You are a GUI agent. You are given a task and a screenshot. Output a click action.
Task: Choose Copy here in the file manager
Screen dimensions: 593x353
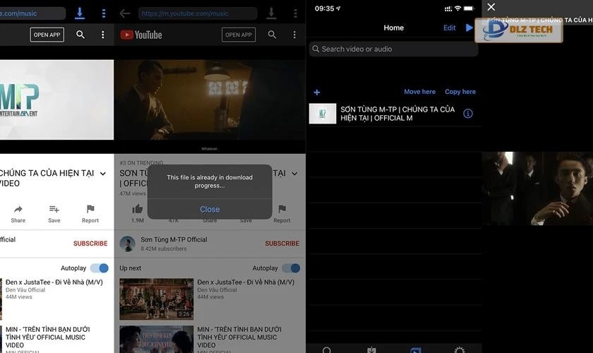click(x=460, y=92)
